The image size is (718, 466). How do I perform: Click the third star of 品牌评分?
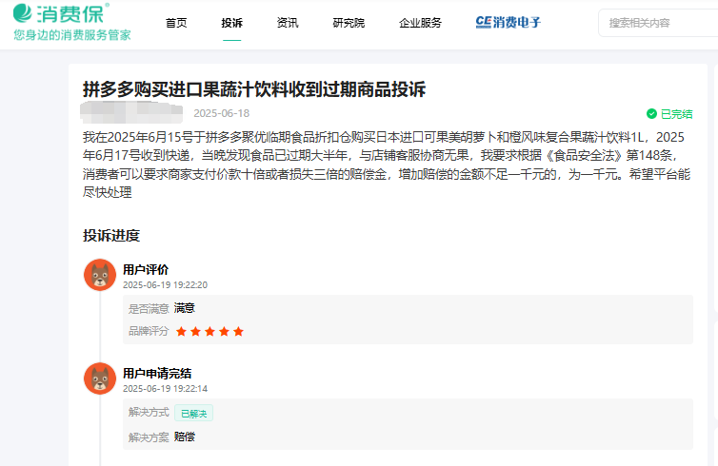pyautogui.click(x=209, y=331)
